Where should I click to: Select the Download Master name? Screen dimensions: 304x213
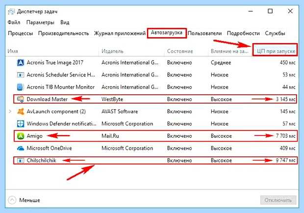tap(47, 99)
